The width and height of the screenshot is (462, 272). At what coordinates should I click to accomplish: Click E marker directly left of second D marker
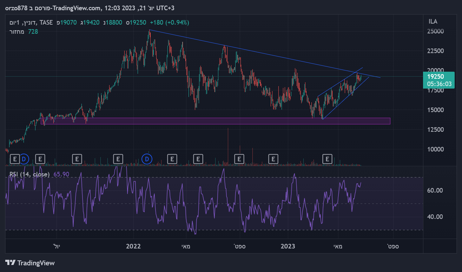pos(118,159)
